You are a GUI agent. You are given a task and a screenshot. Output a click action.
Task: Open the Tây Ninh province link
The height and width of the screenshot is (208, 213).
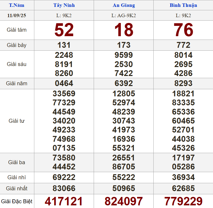click(64, 5)
